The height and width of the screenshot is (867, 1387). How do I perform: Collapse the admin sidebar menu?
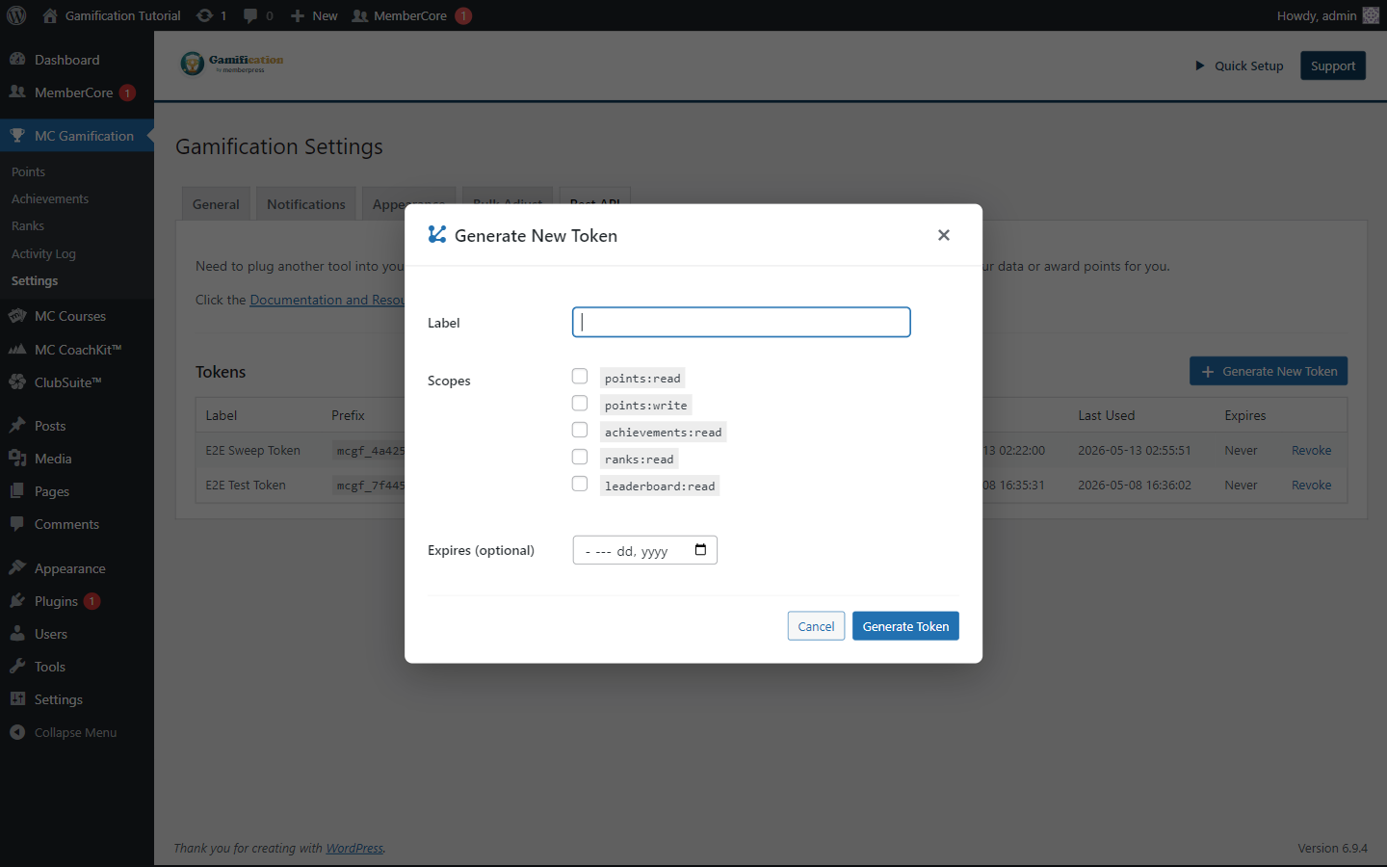point(77,732)
